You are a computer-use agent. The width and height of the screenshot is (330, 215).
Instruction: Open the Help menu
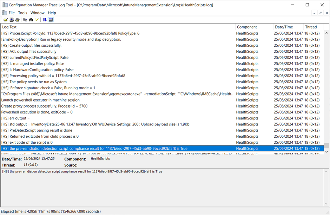(x=52, y=13)
